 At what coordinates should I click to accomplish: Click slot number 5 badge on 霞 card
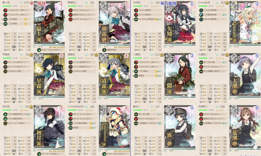coord(192,107)
